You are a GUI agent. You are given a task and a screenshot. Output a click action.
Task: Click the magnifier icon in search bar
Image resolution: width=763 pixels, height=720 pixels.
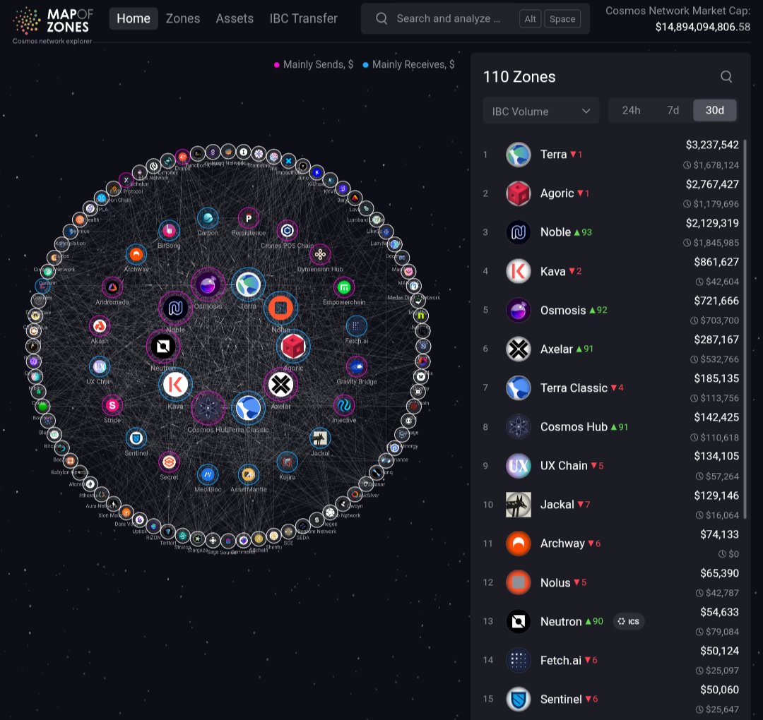(382, 18)
